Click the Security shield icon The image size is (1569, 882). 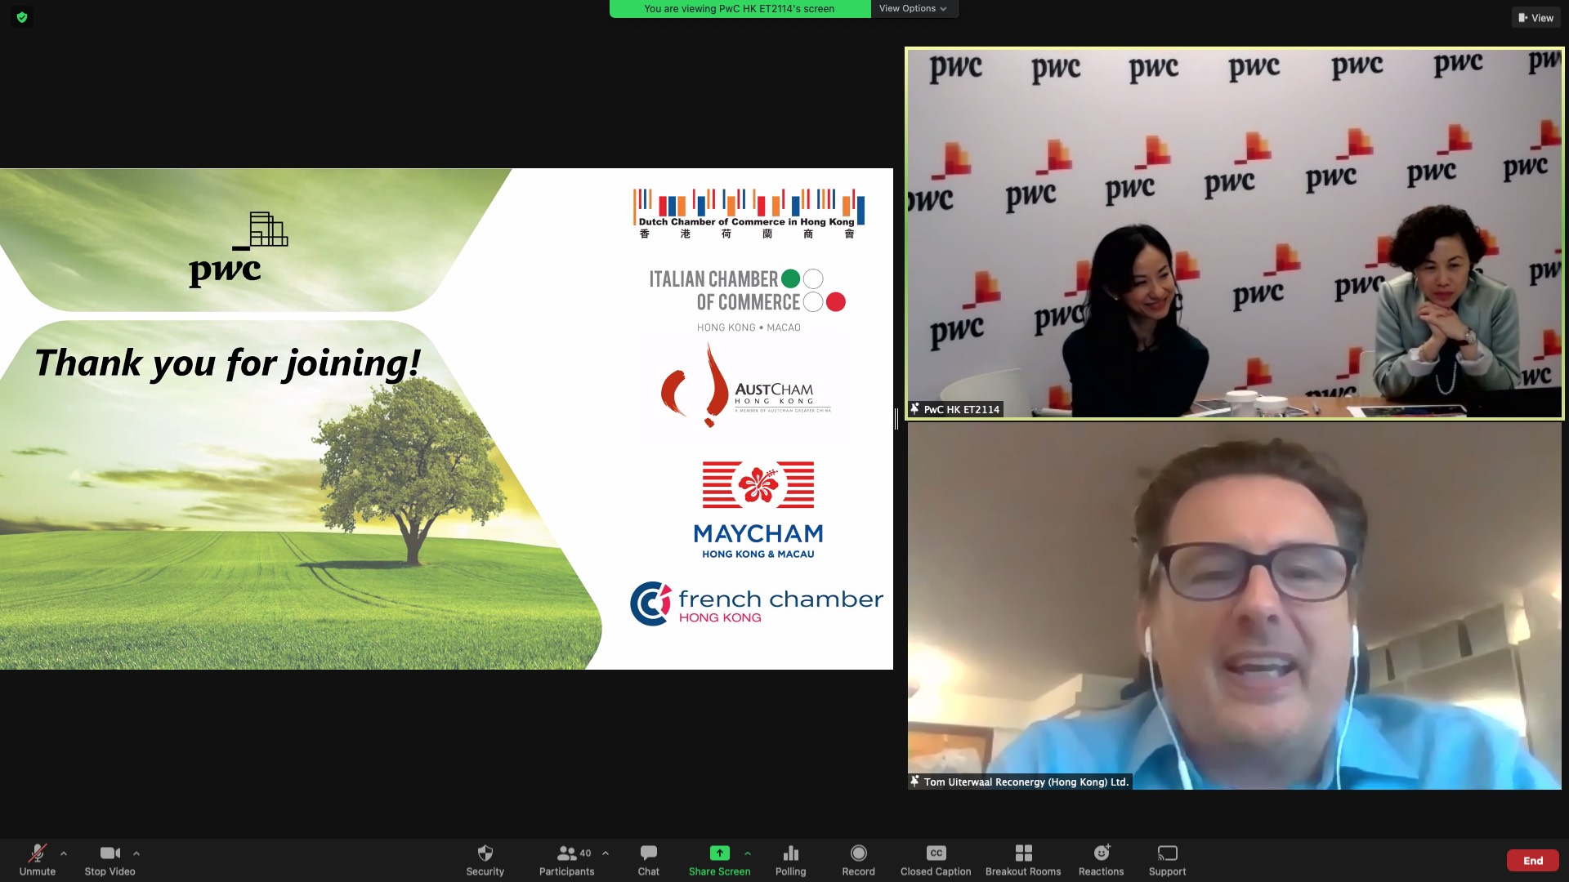pyautogui.click(x=485, y=853)
